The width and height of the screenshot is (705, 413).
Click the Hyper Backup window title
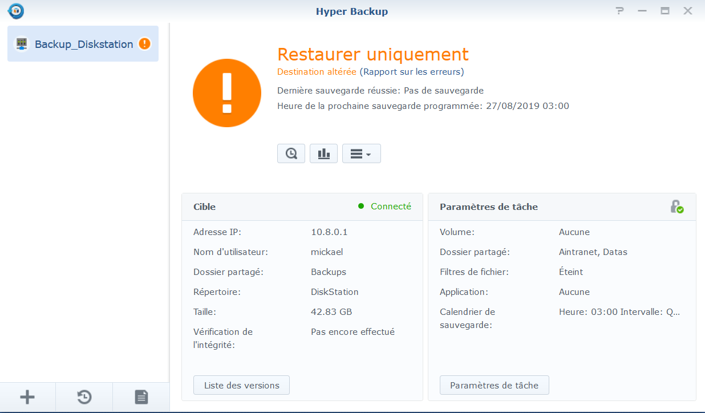(352, 11)
